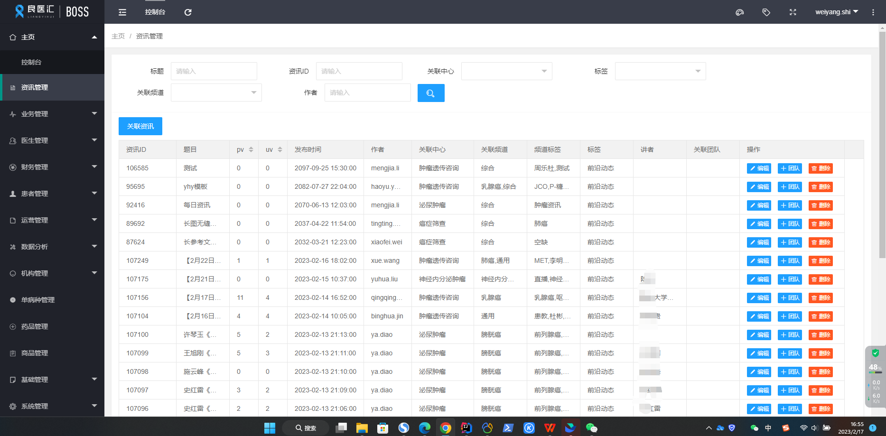This screenshot has width=886, height=436.
Task: Open 商品管理 in the sidebar
Action: click(x=52, y=353)
